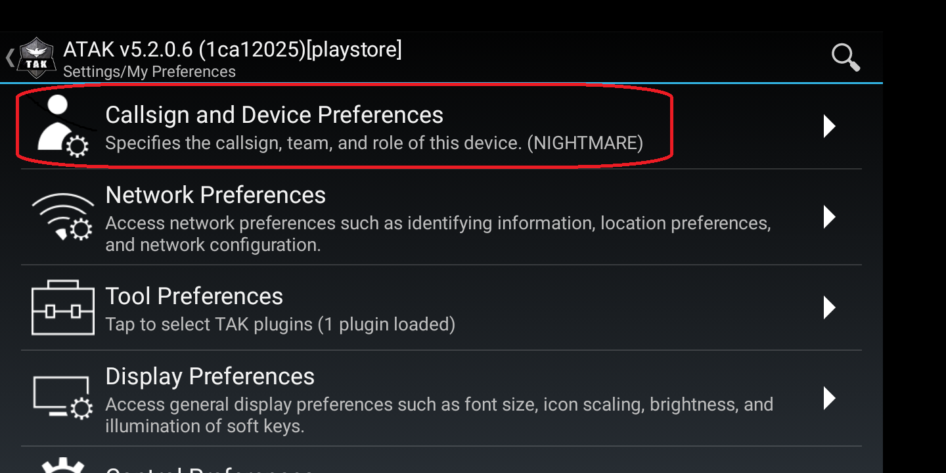The image size is (946, 473).
Task: Click the callsign person-with-gear icon
Action: click(62, 126)
